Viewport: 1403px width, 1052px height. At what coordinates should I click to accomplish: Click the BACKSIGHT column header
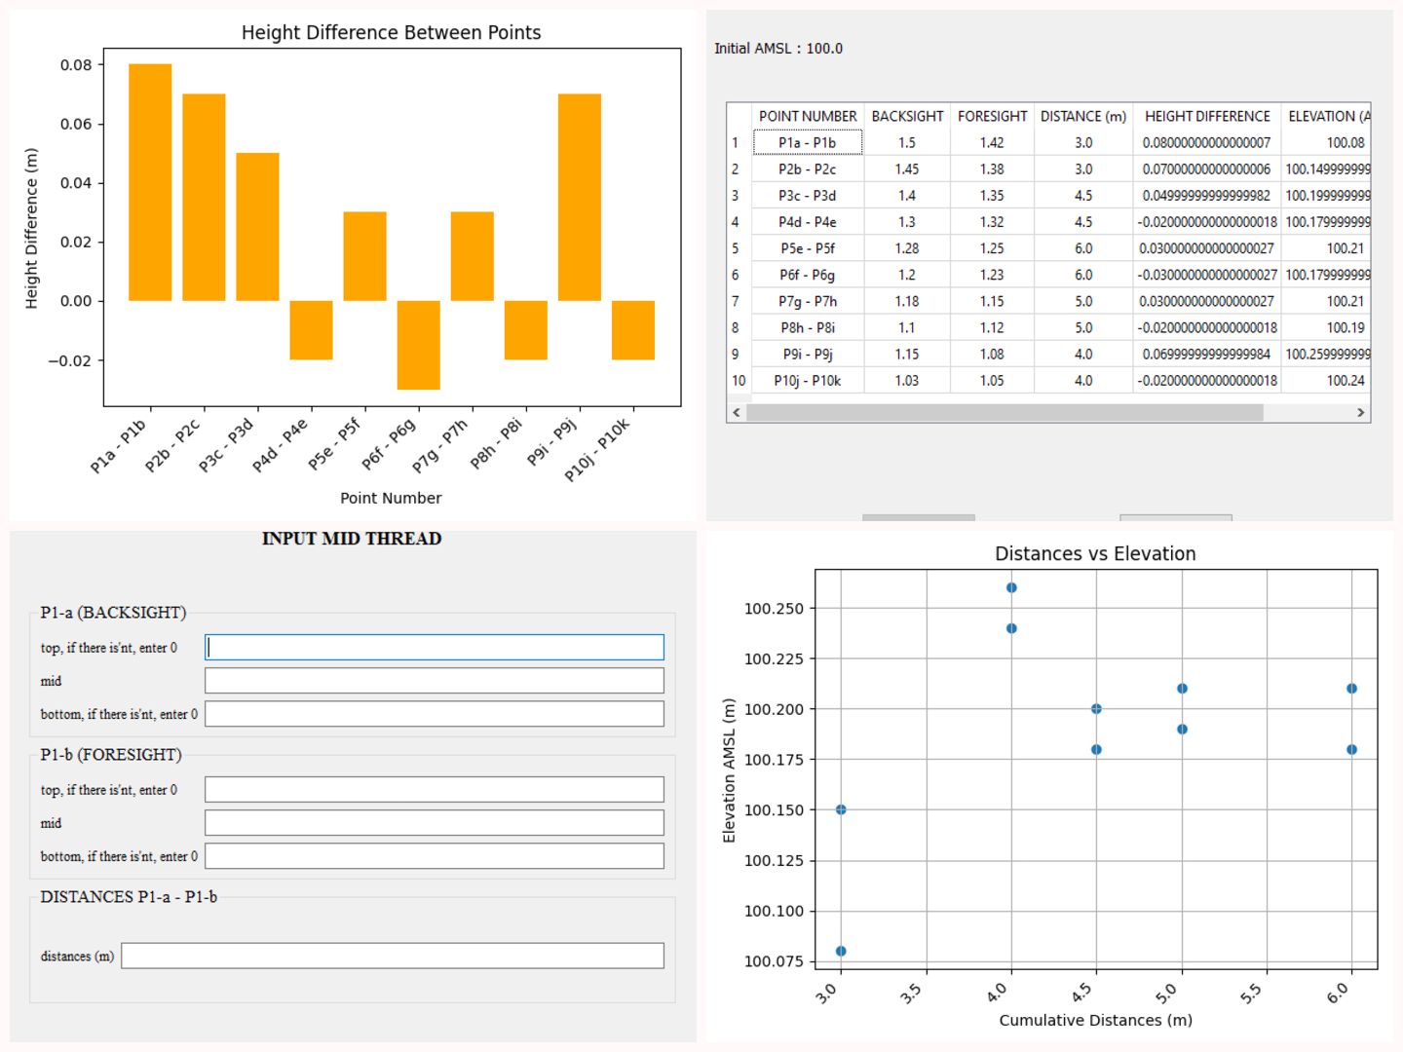pyautogui.click(x=907, y=116)
